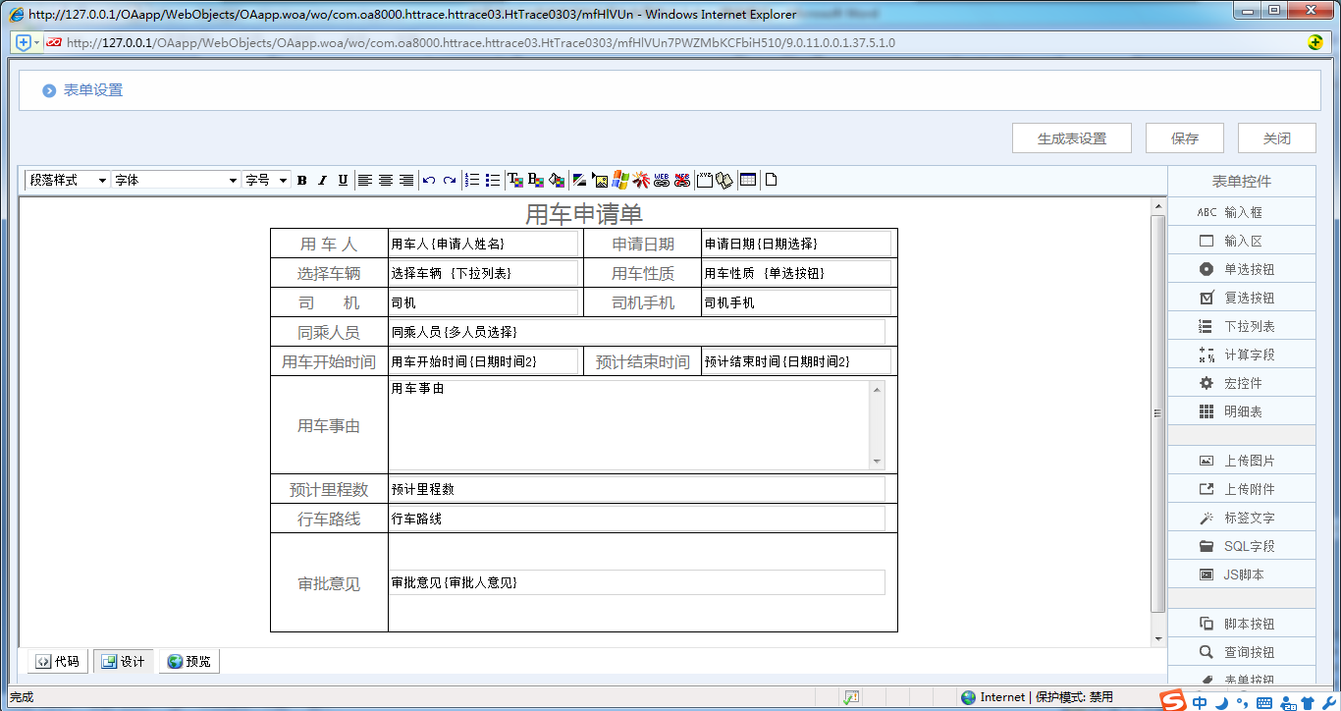1341x711 pixels.
Task: Open the 段落样式 paragraph style dropdown
Action: [x=67, y=180]
